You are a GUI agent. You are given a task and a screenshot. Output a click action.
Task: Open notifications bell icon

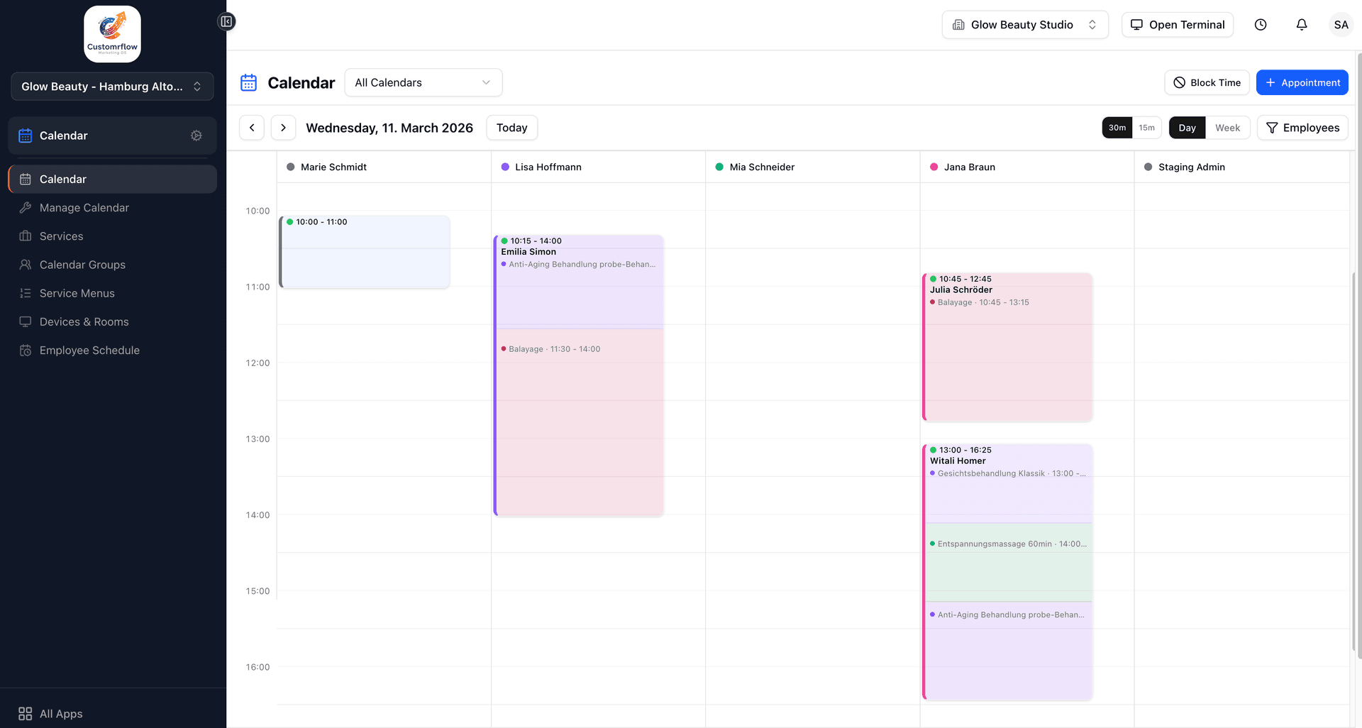point(1302,25)
